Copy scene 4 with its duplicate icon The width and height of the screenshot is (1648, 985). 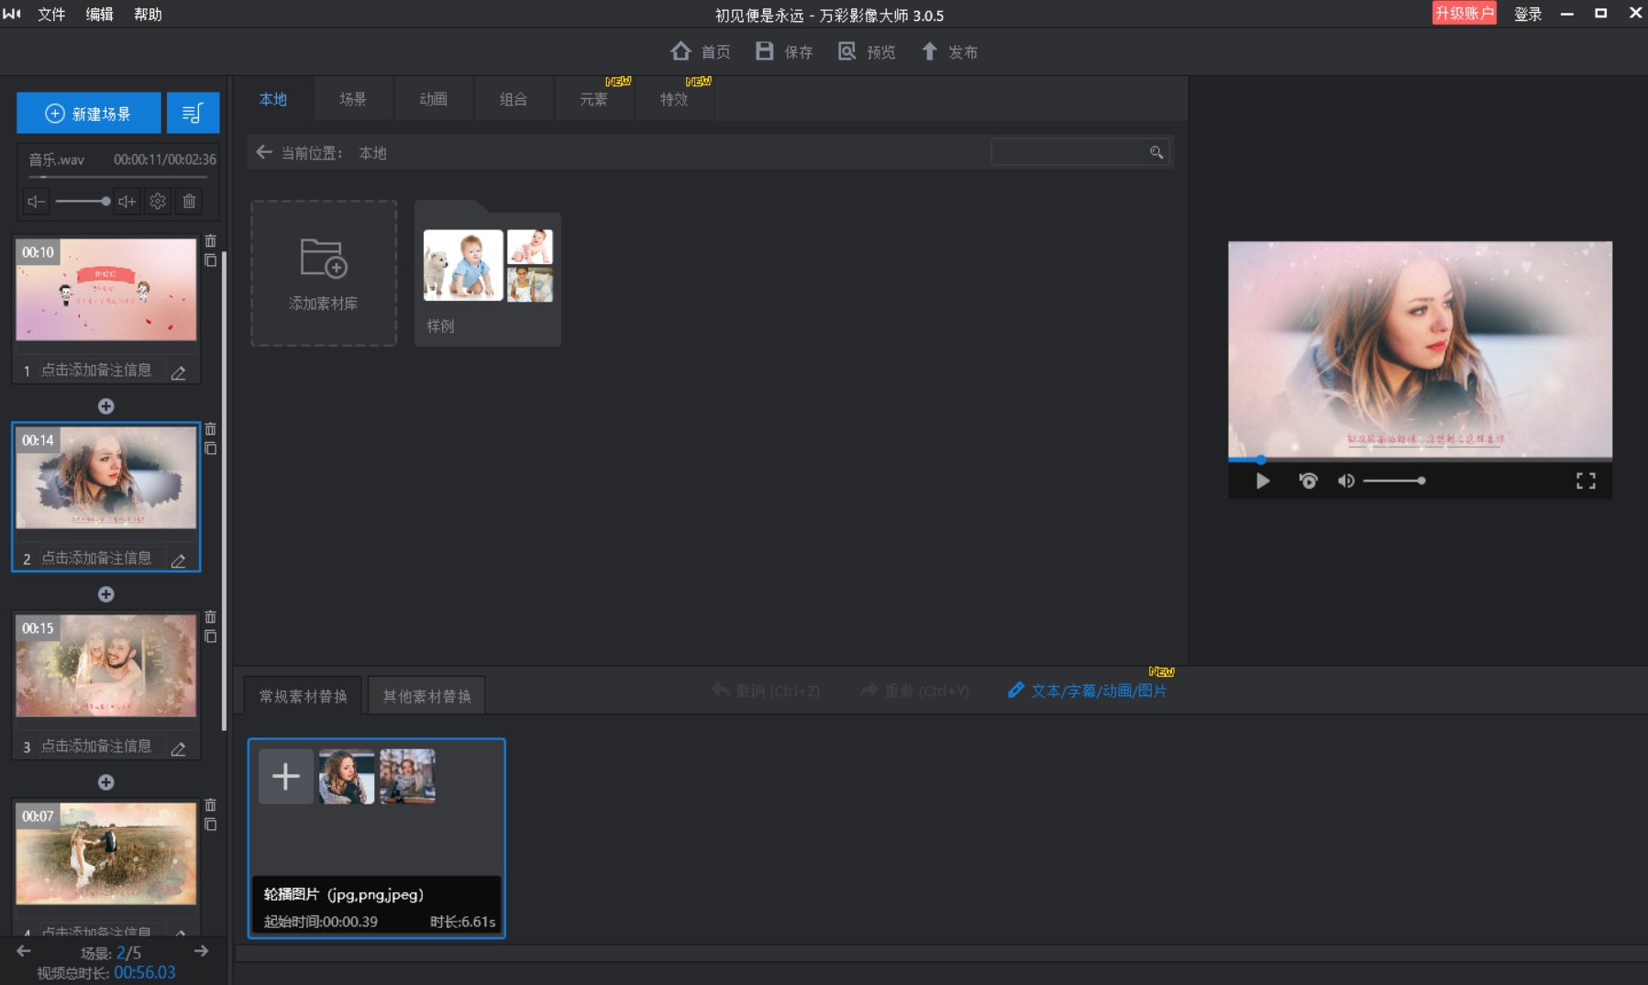point(210,825)
